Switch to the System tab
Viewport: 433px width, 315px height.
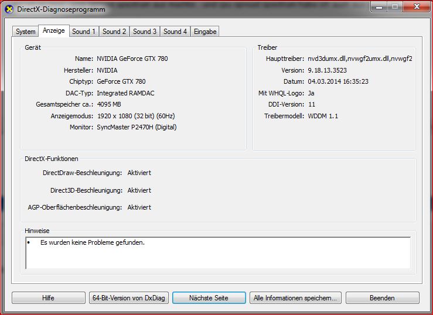(x=25, y=32)
